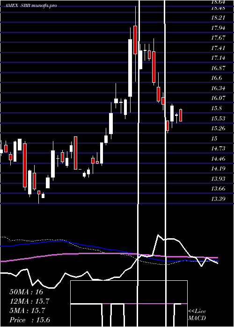Screen dimensions: 234x327
Task: Select the 15.26 price axis label
Action: tap(219, 128)
